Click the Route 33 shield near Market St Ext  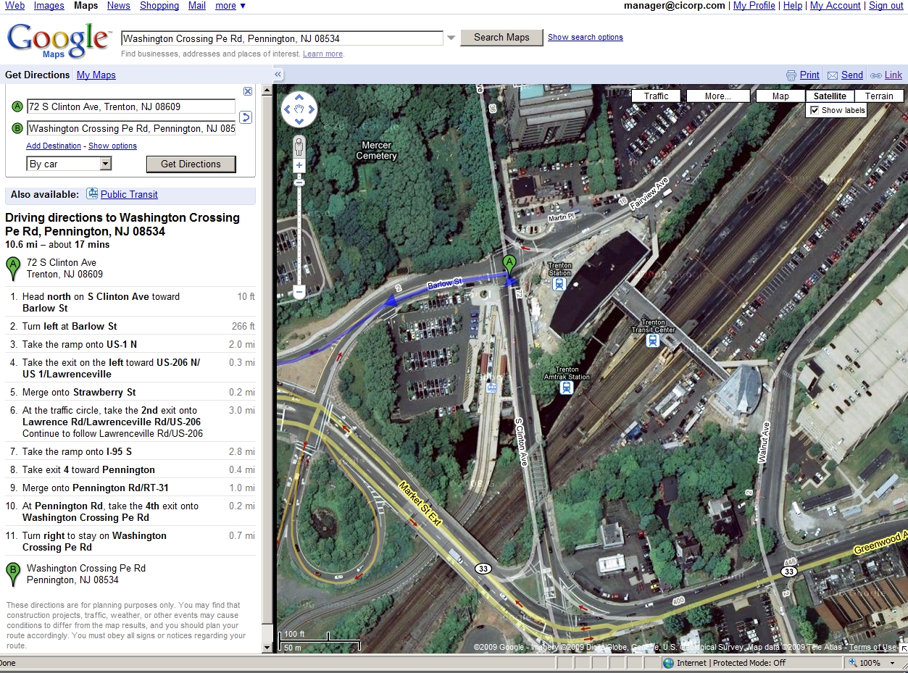483,569
